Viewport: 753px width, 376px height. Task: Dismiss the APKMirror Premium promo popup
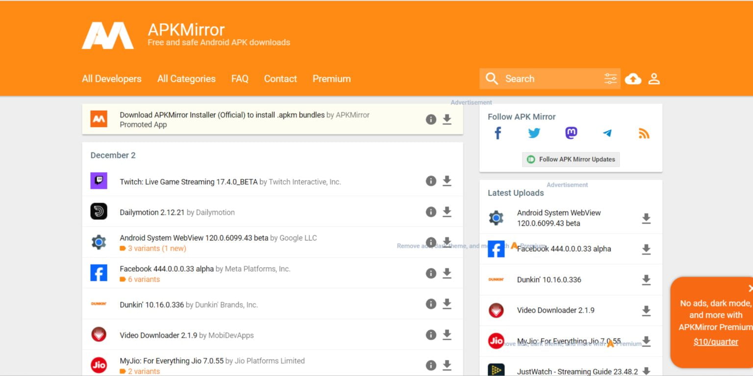coord(750,288)
